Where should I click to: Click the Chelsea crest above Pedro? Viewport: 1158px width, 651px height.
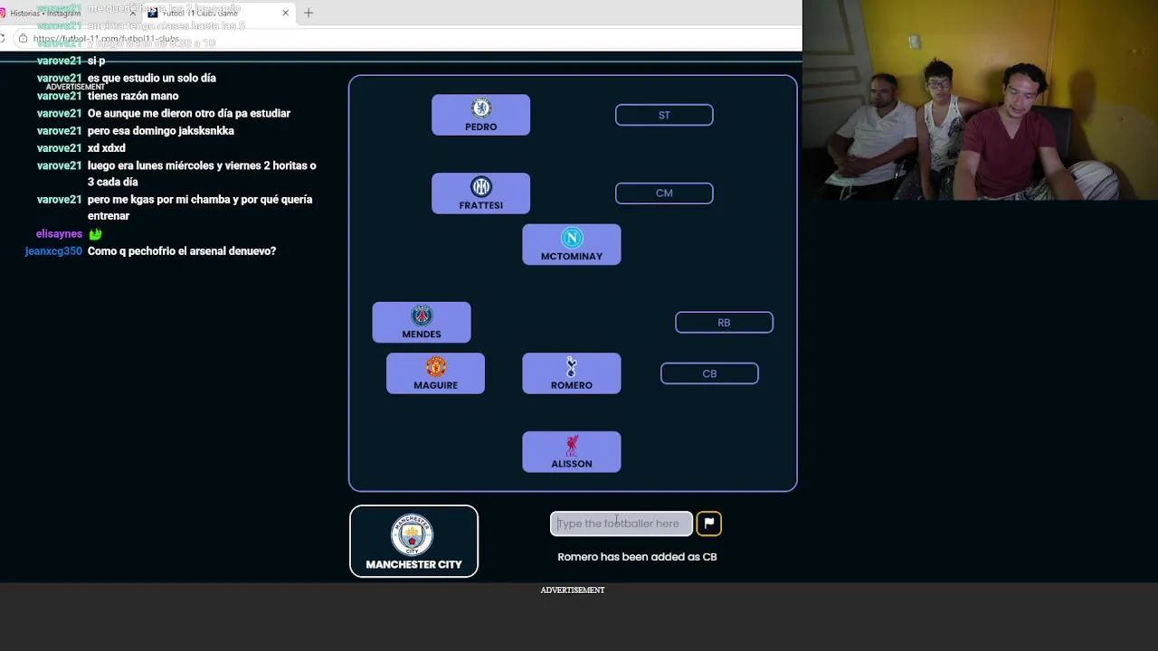pos(481,108)
